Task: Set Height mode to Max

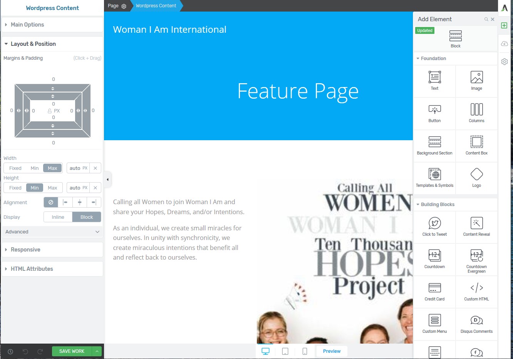Action: click(52, 188)
